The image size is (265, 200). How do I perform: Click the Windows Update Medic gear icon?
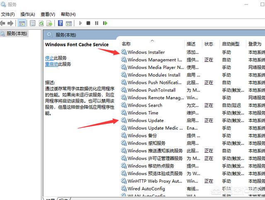tap(124, 128)
